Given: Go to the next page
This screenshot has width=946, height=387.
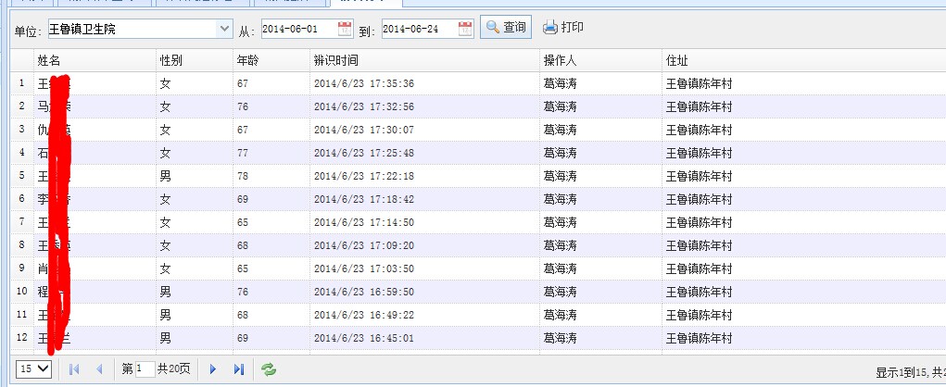Looking at the screenshot, I should click(x=213, y=369).
